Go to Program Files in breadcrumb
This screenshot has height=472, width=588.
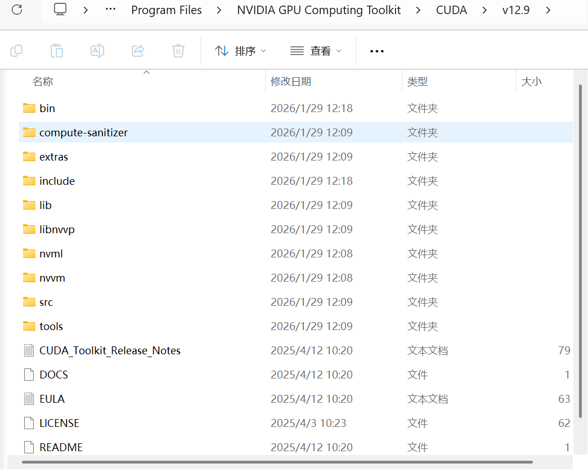pyautogui.click(x=166, y=10)
